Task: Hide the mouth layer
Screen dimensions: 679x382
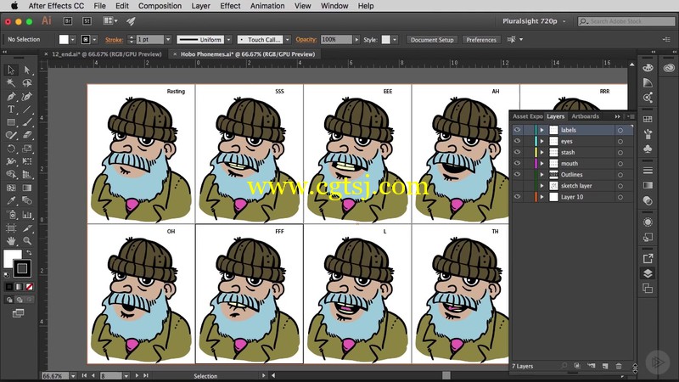Action: (517, 163)
